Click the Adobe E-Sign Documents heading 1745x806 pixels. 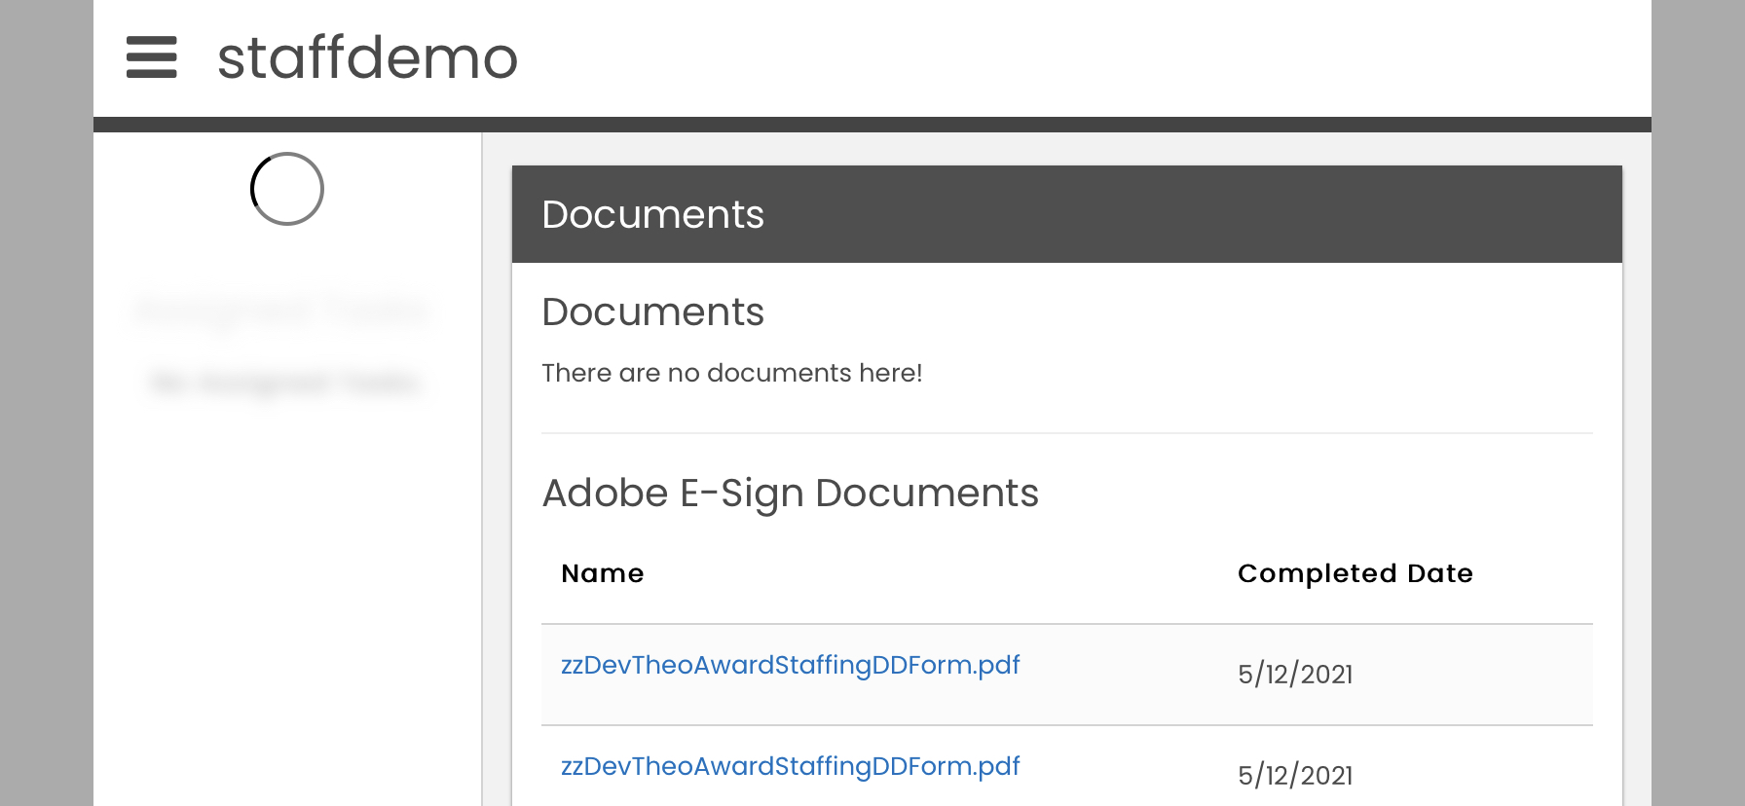(x=790, y=494)
